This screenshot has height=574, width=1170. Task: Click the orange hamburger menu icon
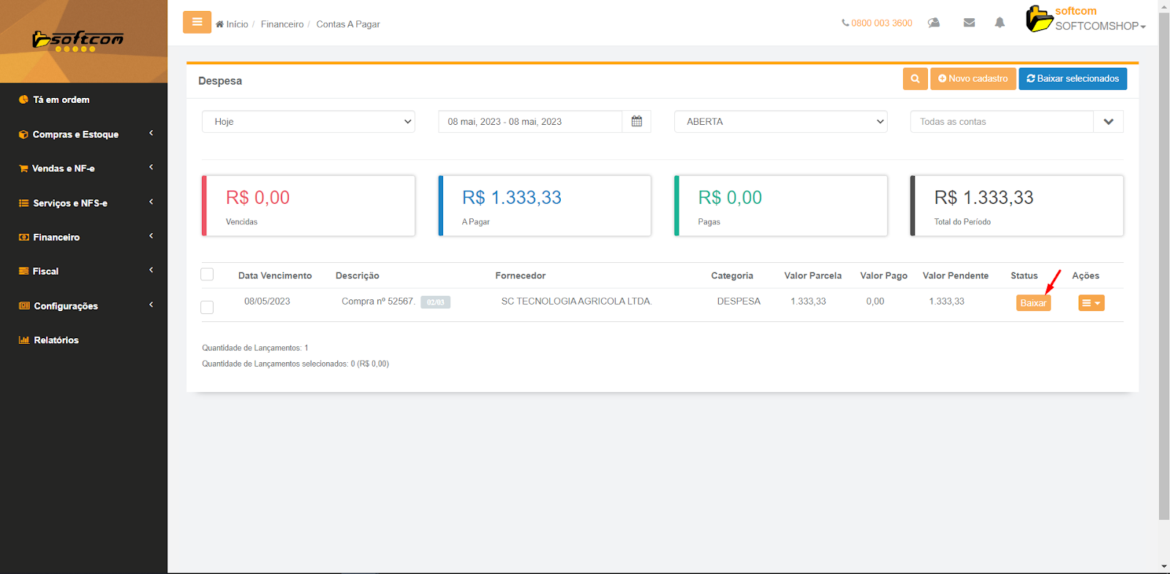[197, 22]
